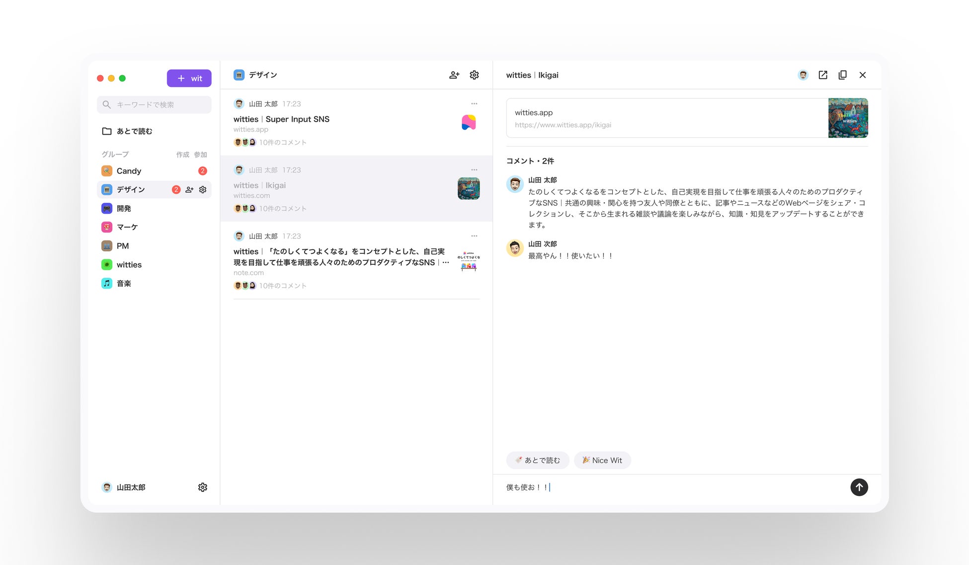This screenshot has height=565, width=969.
Task: Open more options on note.com post
Action: pos(474,236)
